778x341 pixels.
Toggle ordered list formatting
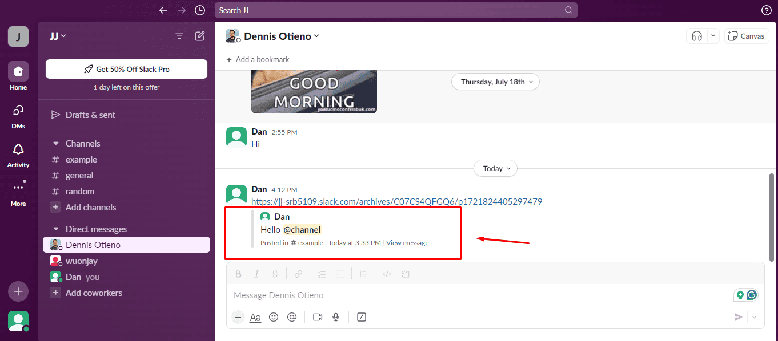[x=321, y=274]
